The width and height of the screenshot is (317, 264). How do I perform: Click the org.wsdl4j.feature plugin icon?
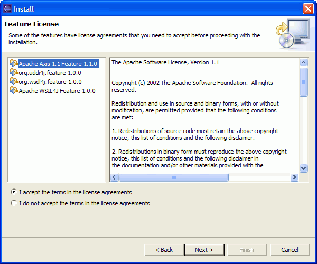point(14,82)
